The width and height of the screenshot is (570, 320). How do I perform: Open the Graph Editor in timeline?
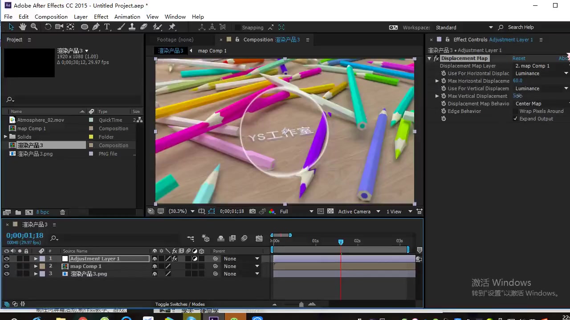(x=259, y=239)
